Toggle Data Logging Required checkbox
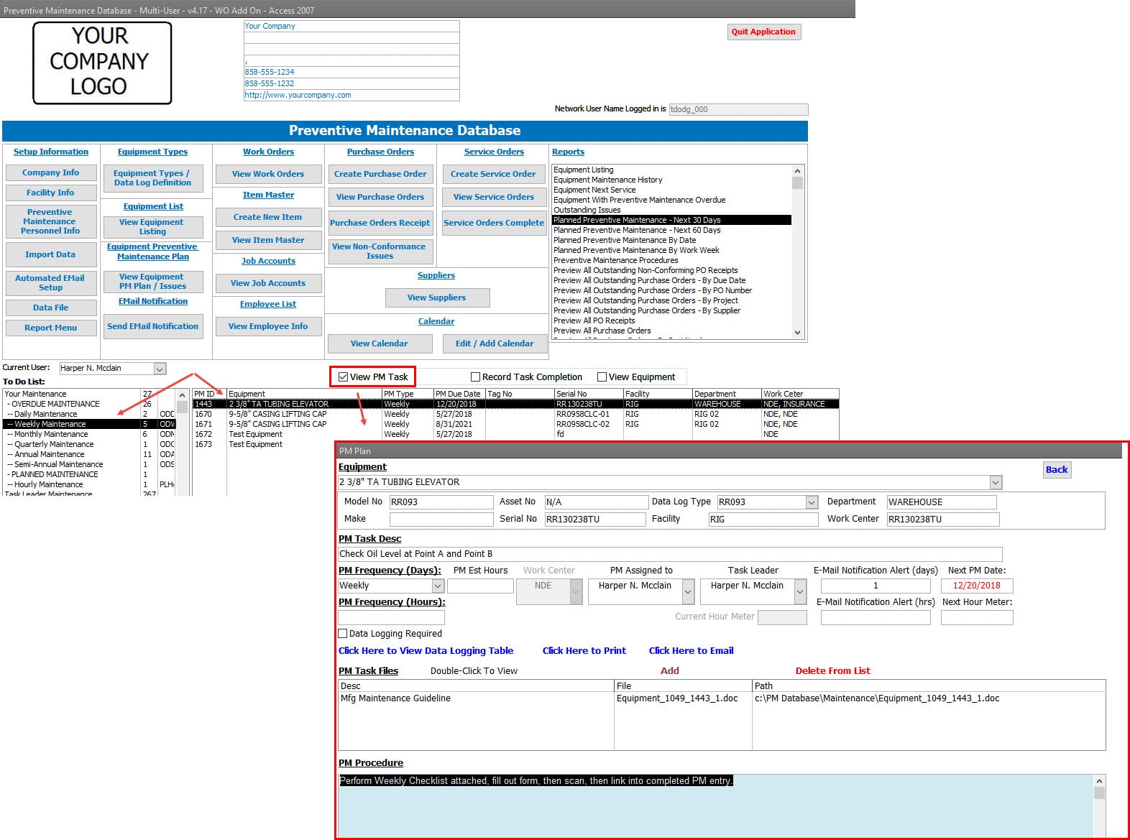 [x=343, y=633]
